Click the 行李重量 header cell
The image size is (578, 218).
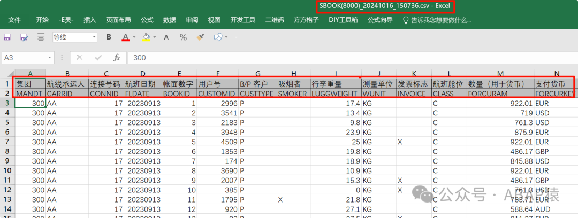tap(336, 83)
